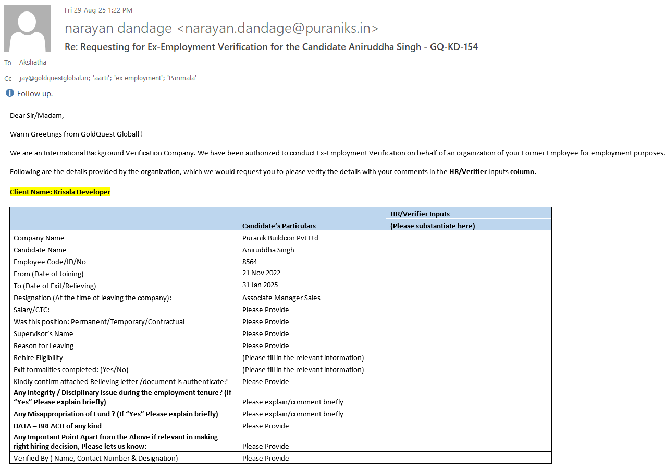
Task: Click the date Fri 29-Aug-25 timestamp
Action: point(98,10)
